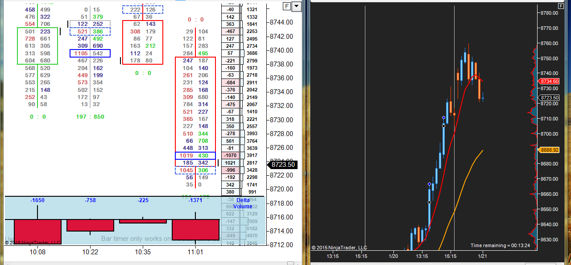The width and height of the screenshot is (571, 265).
Task: Click the 8712.00 price axis label
Action: click(x=281, y=245)
